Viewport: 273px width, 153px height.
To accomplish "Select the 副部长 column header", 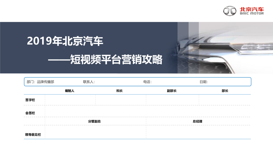I will (x=172, y=91).
